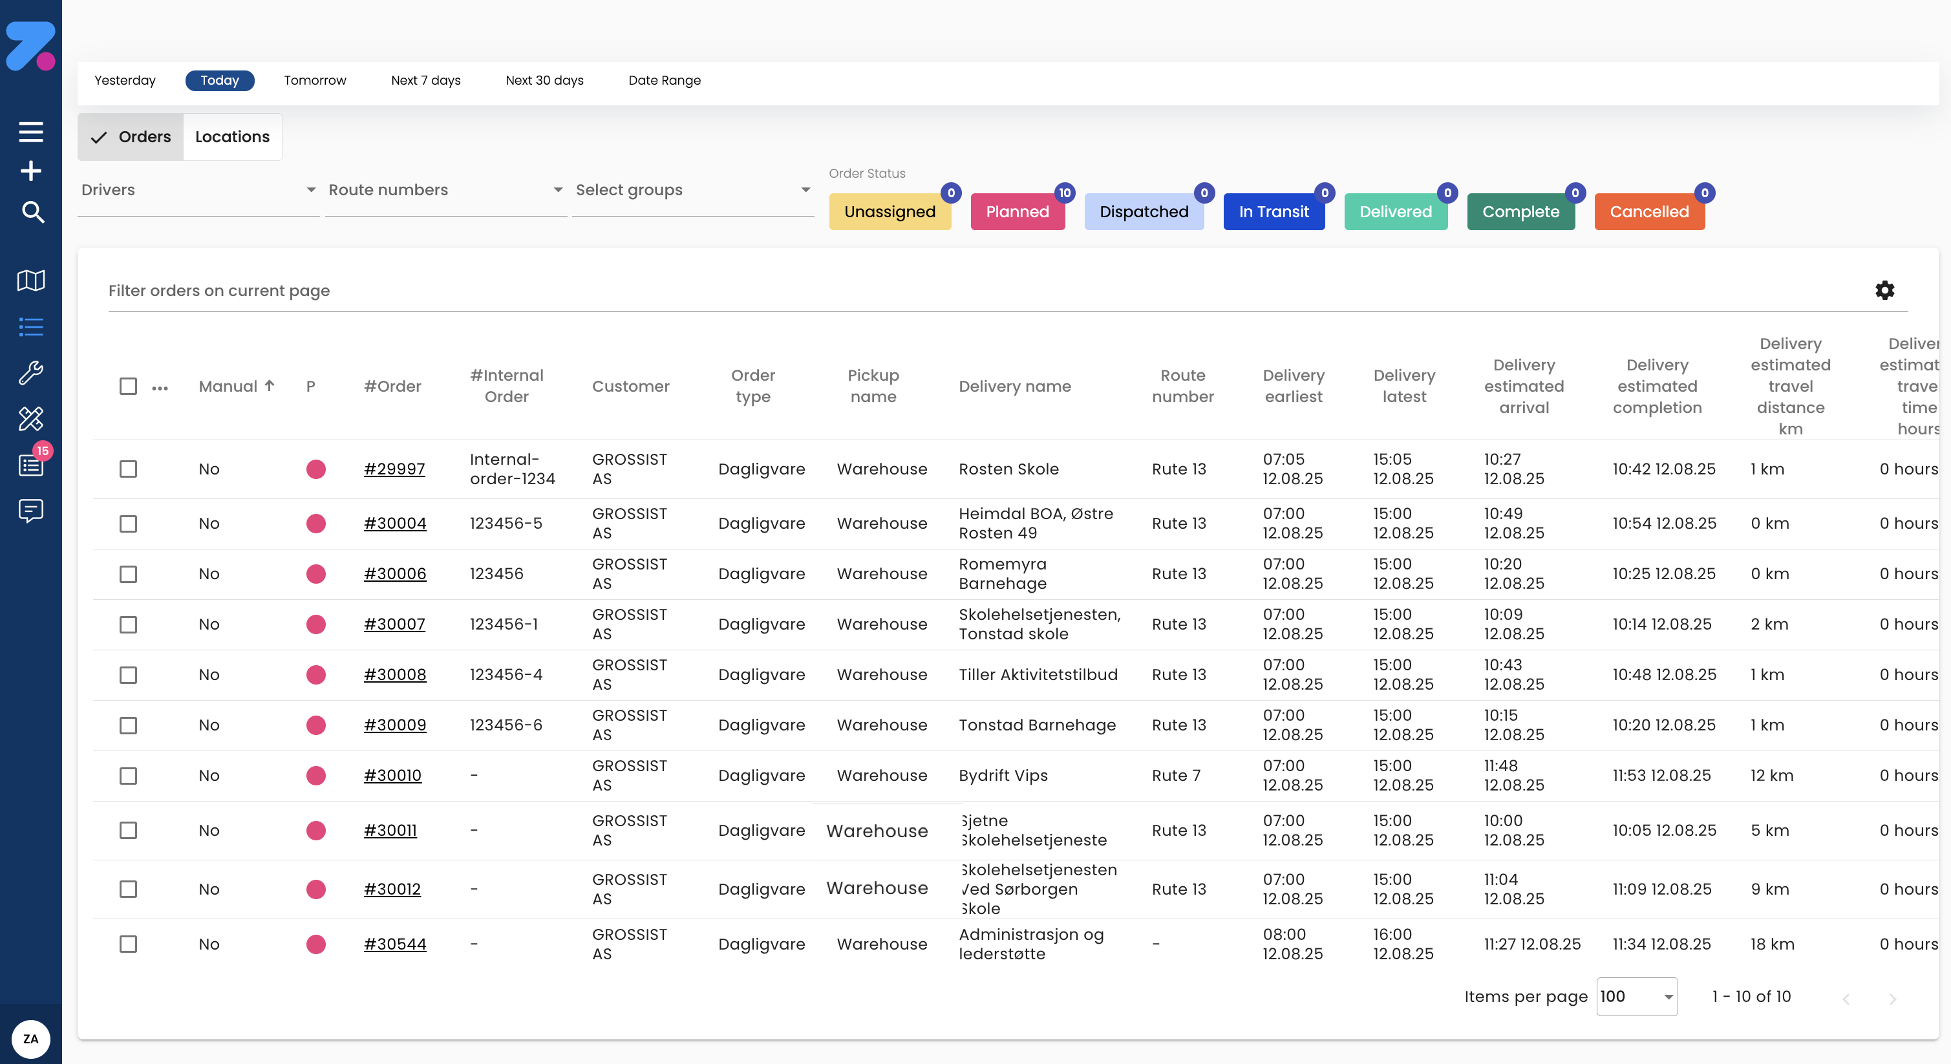Open the table column settings gear
This screenshot has height=1064, width=1951.
[x=1885, y=290]
